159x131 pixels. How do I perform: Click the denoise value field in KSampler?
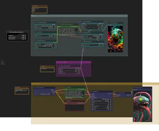(x=101, y=109)
